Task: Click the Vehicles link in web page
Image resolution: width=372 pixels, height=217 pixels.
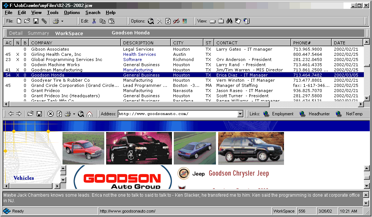Action: pos(24,178)
